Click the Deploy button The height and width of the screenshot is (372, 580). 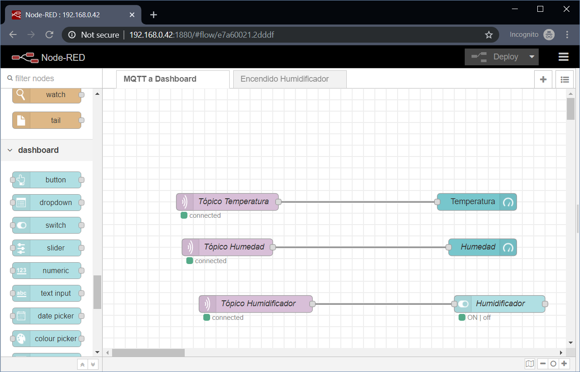click(x=495, y=57)
